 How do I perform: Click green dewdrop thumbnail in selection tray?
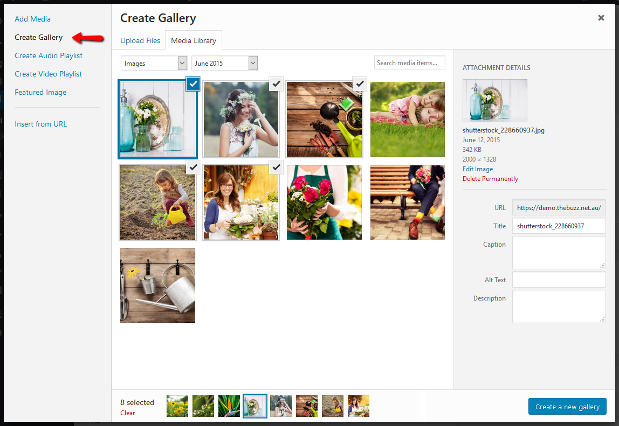pyautogui.click(x=203, y=406)
